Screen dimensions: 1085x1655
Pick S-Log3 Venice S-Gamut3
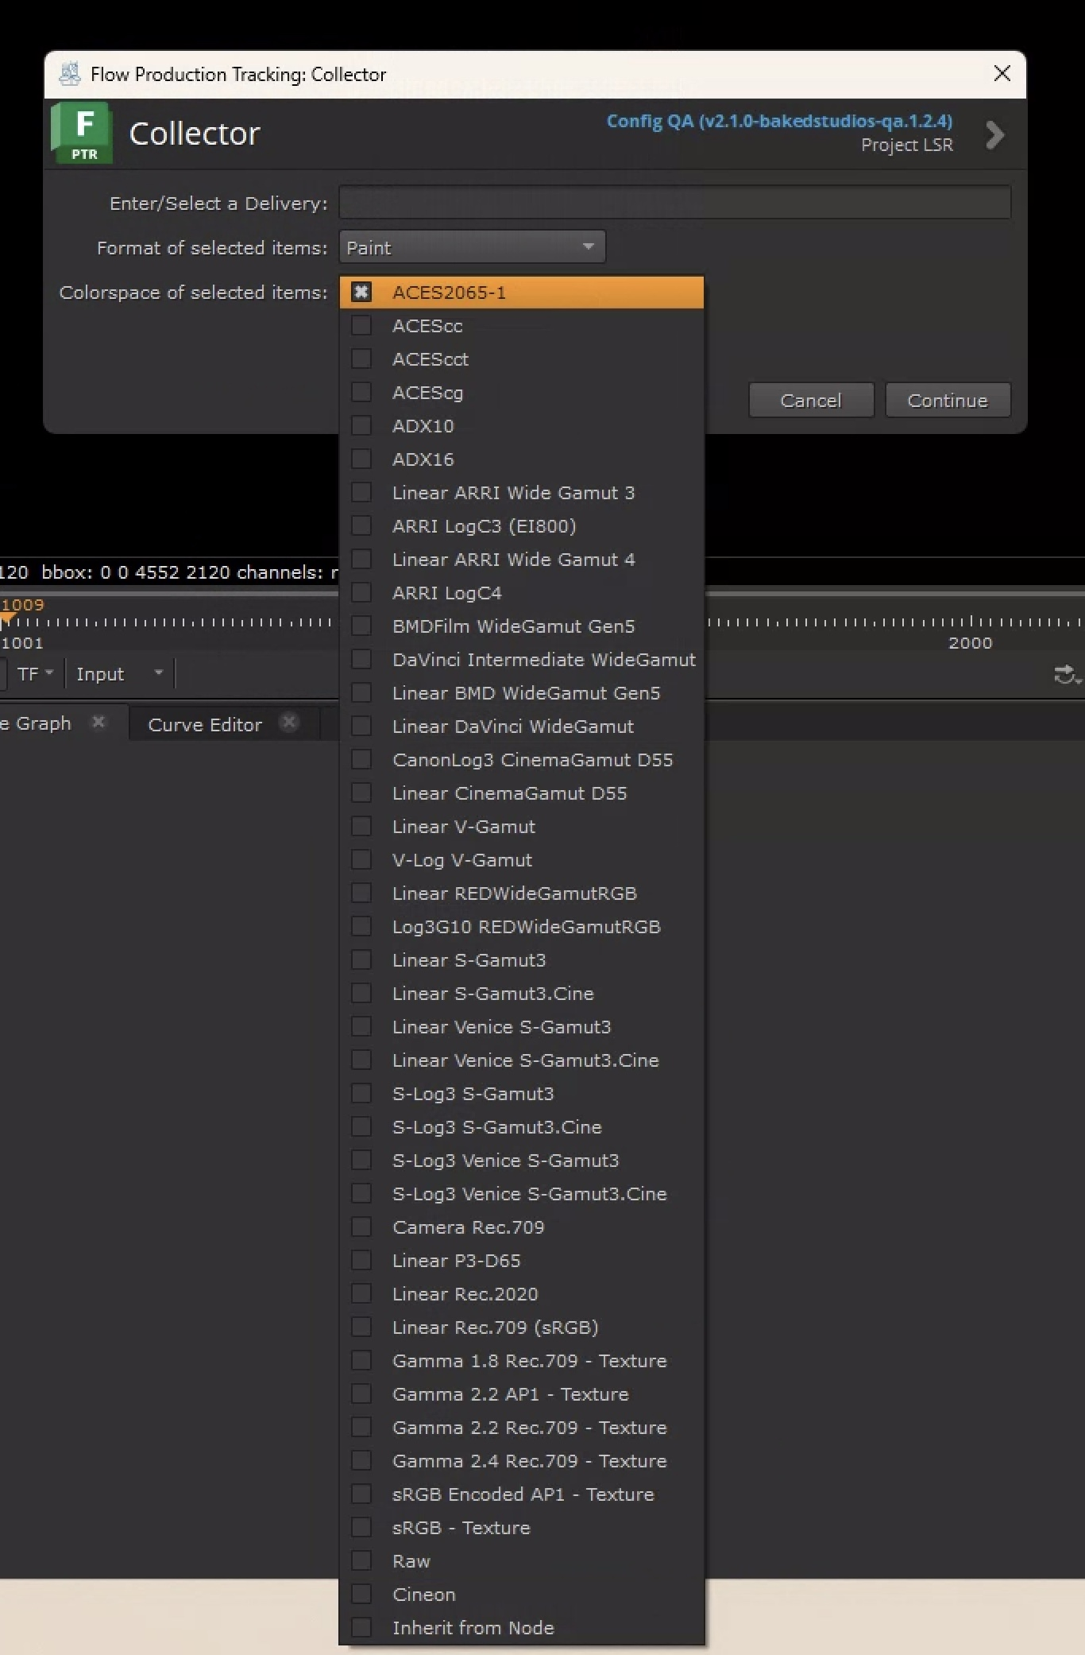click(x=522, y=1160)
